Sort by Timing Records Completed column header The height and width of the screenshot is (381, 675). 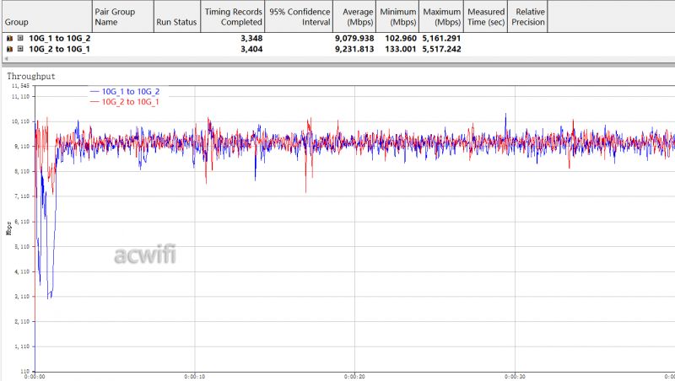pos(233,16)
